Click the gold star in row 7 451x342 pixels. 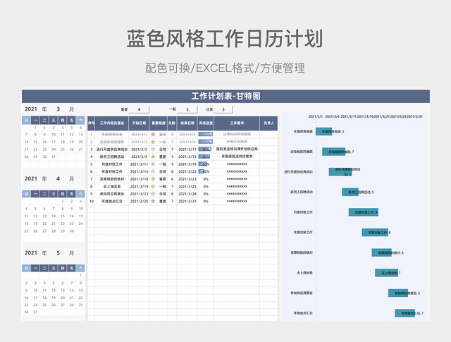tap(153, 179)
